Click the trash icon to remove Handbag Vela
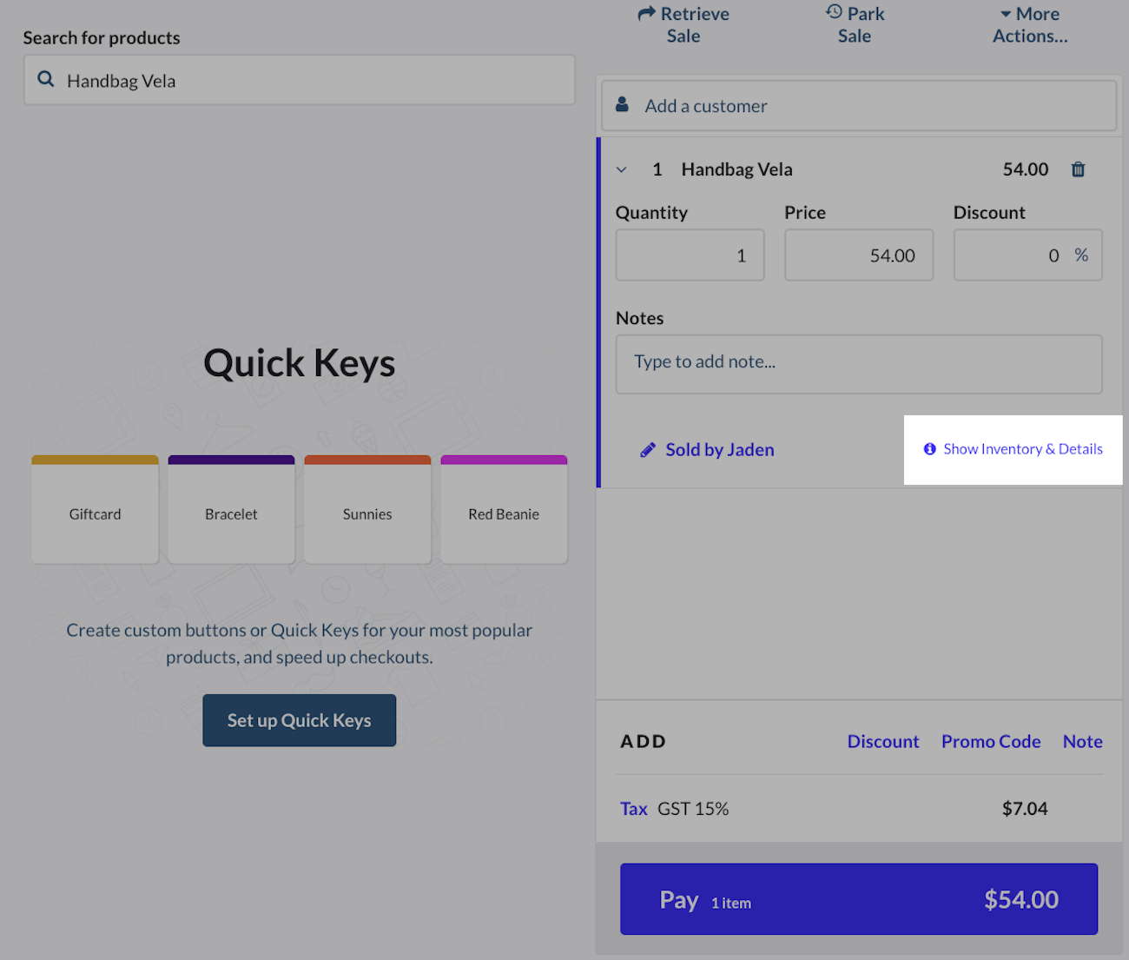This screenshot has height=960, width=1129. coord(1078,169)
